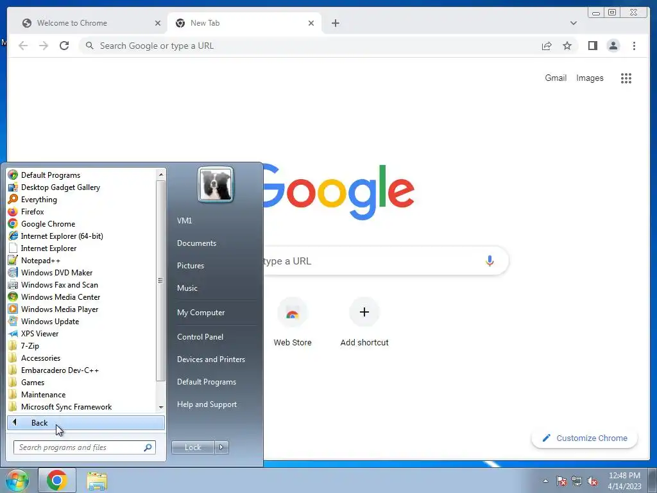
Task: Click the voice search microphone
Action: (x=490, y=261)
